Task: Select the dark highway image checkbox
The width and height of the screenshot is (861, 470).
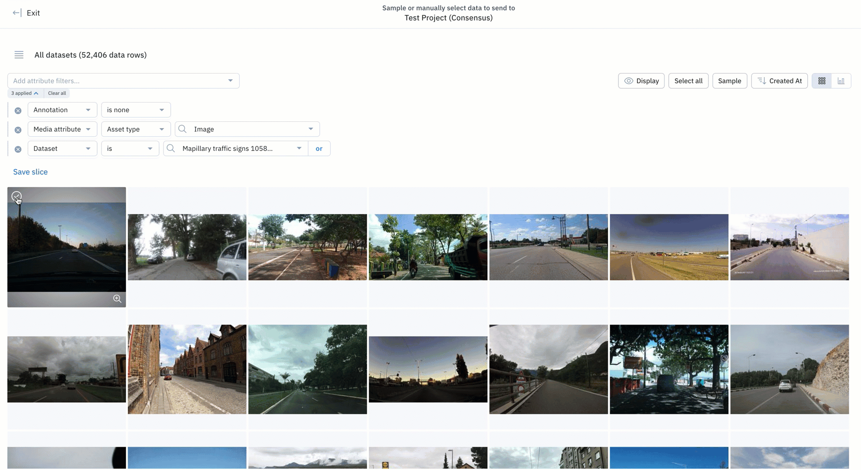Action: tap(16, 196)
